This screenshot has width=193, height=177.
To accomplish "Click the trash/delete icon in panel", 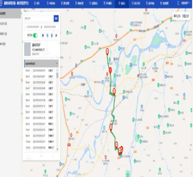I will (52, 36).
